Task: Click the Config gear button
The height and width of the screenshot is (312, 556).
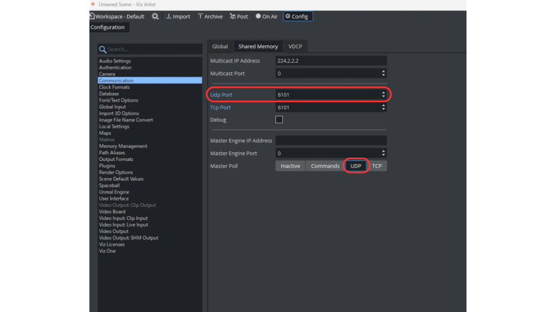Action: 298,16
